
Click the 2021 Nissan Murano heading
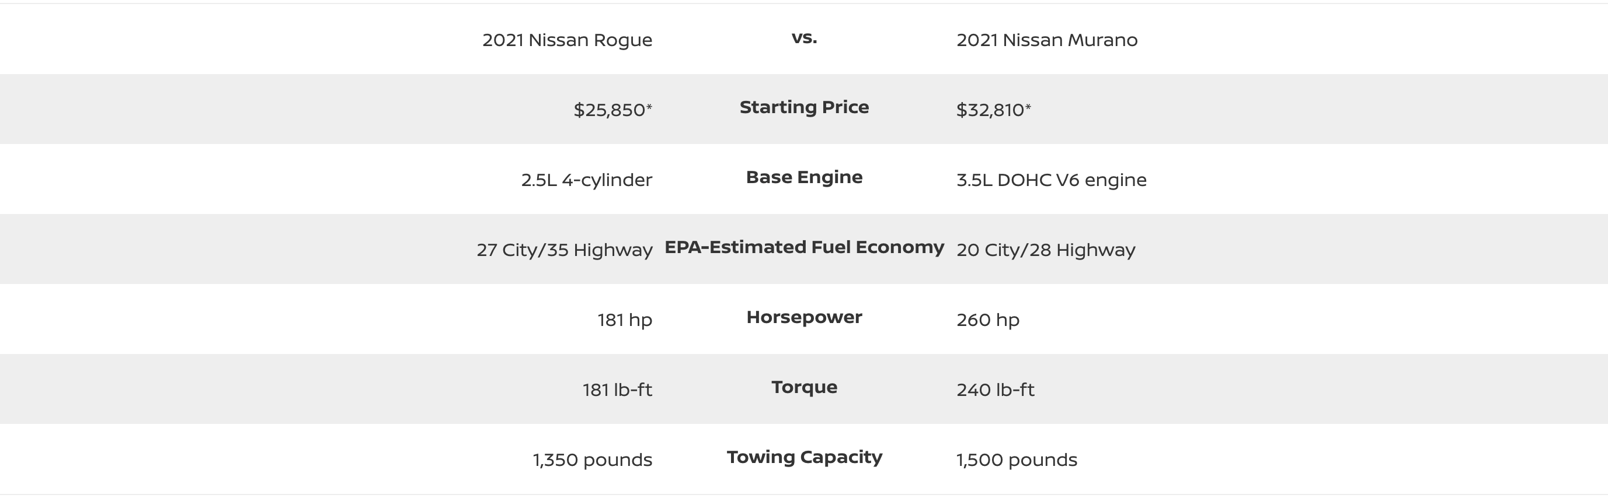point(1047,40)
